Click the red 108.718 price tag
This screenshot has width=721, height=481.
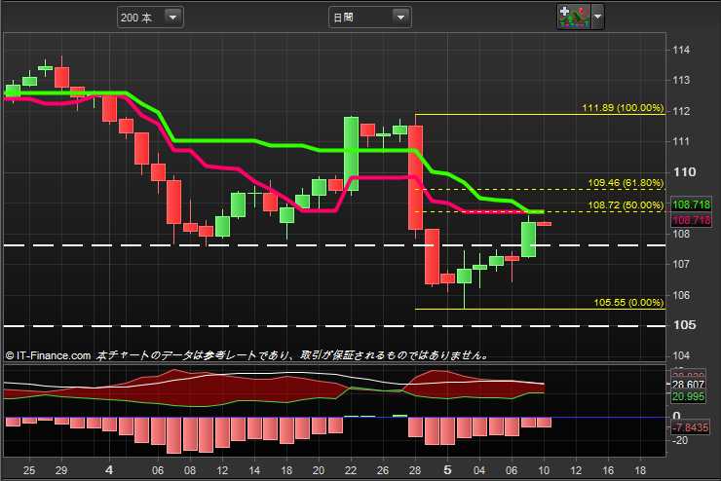[691, 220]
